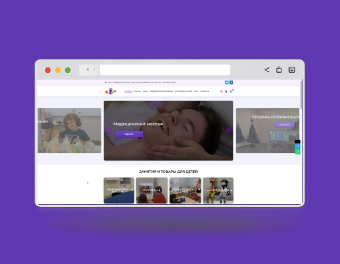Viewport: 340px width, 264px height.
Task: Click the page vertical scrollbar
Action: point(301,94)
